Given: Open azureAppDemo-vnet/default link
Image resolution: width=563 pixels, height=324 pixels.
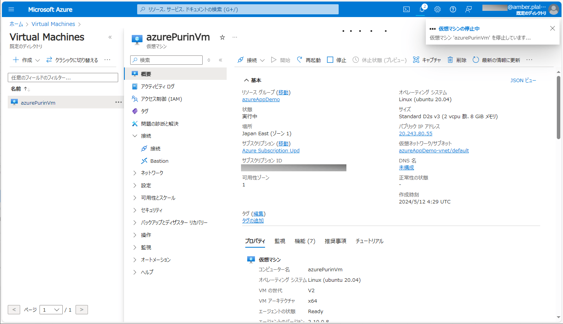Looking at the screenshot, I should coord(434,150).
